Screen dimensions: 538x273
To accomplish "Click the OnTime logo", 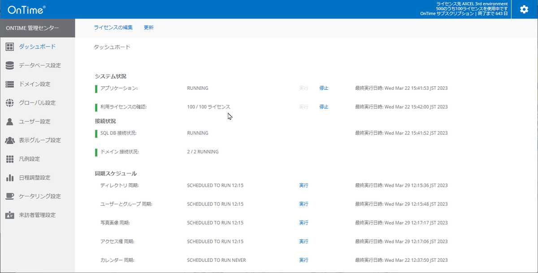I will click(x=26, y=9).
